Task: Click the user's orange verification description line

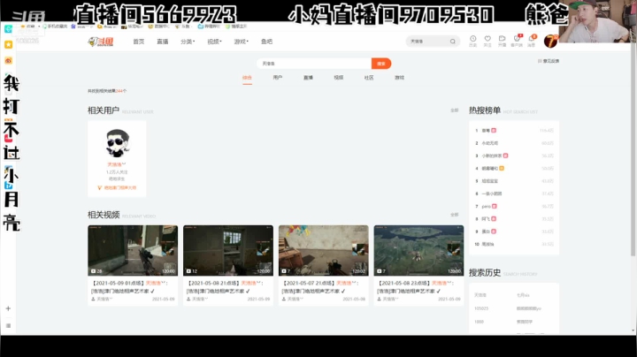Action: pos(117,188)
